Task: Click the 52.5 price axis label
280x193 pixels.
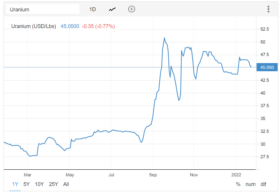Action: click(x=265, y=29)
